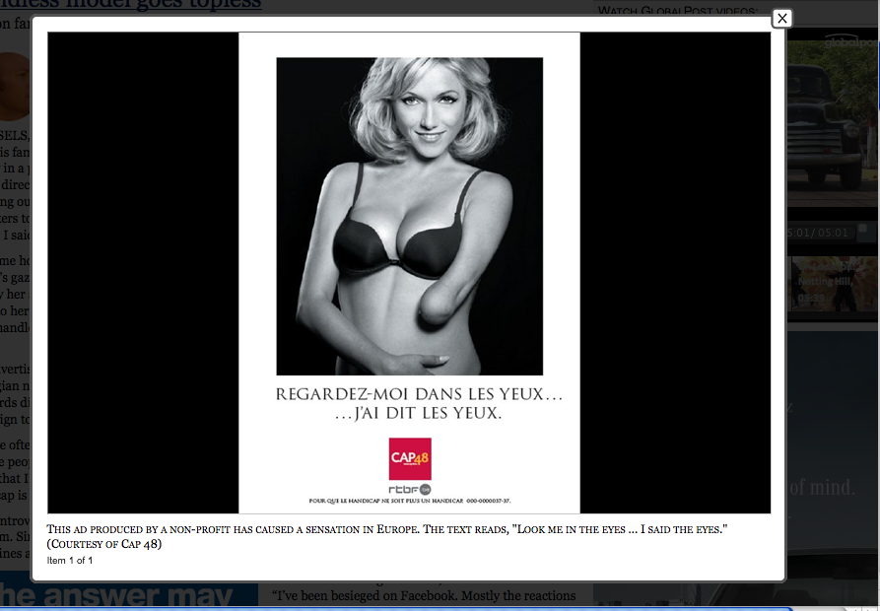This screenshot has width=880, height=611.
Task: Select the caption sentence starting "This ad produced"
Action: [386, 529]
